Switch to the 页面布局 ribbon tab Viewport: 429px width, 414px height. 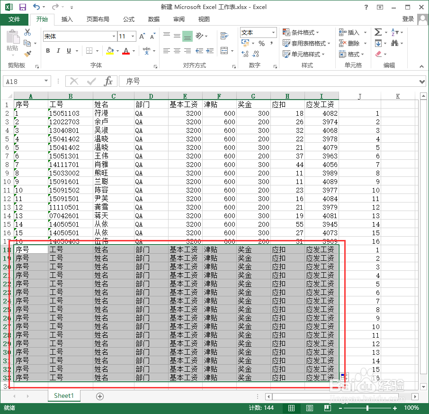(98, 19)
